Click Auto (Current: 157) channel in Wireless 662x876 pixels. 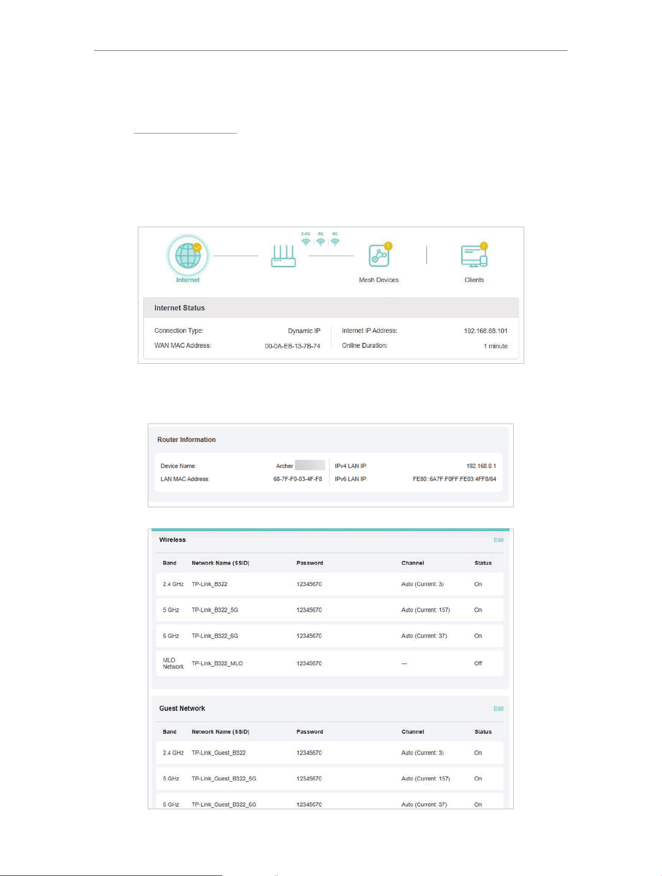coord(426,610)
